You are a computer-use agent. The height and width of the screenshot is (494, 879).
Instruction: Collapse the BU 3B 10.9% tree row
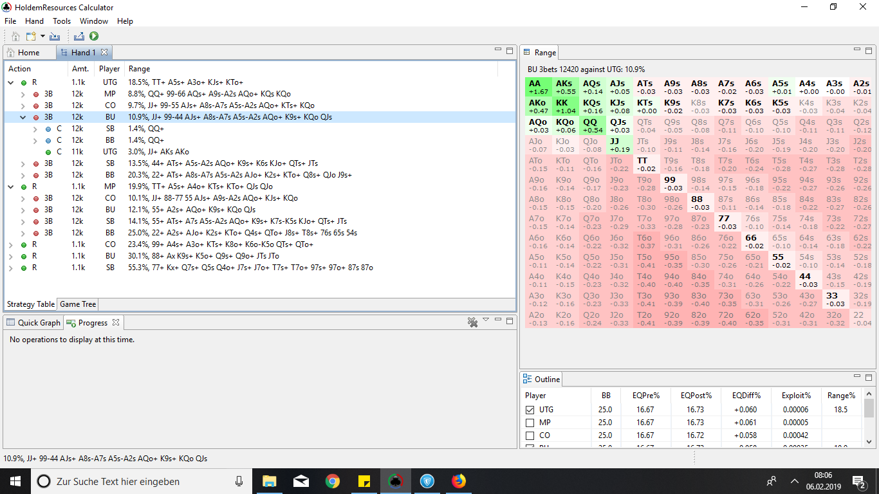[23, 117]
